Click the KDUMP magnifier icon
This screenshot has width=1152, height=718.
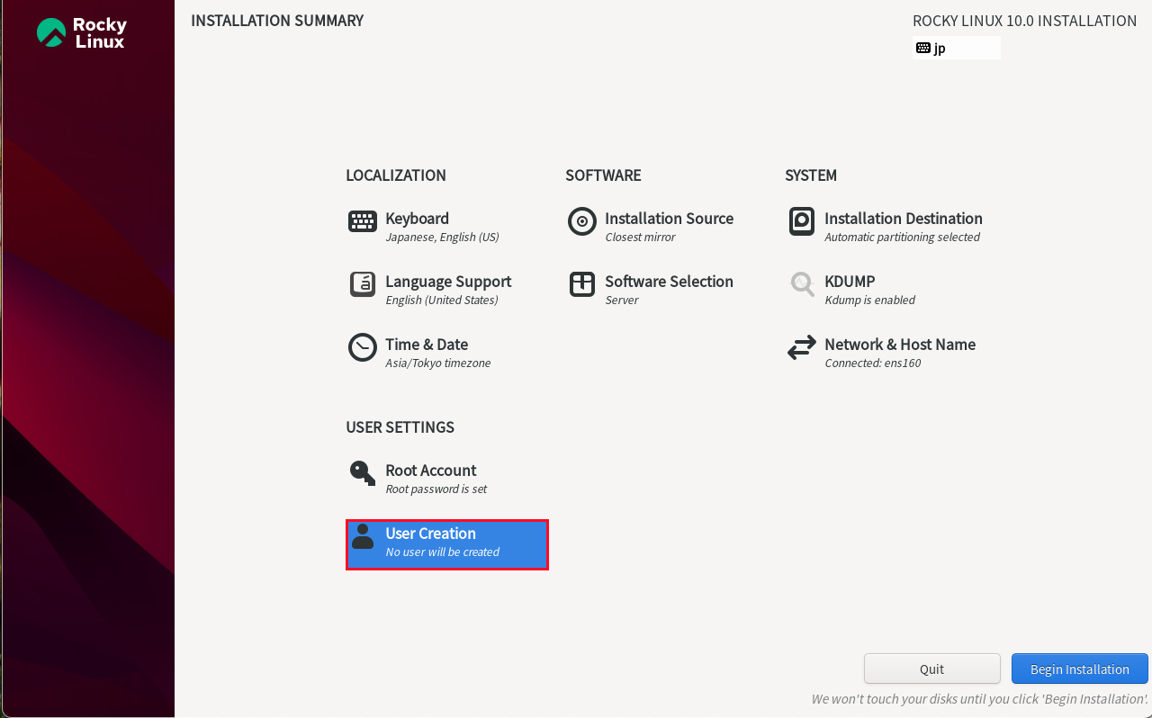click(x=802, y=284)
